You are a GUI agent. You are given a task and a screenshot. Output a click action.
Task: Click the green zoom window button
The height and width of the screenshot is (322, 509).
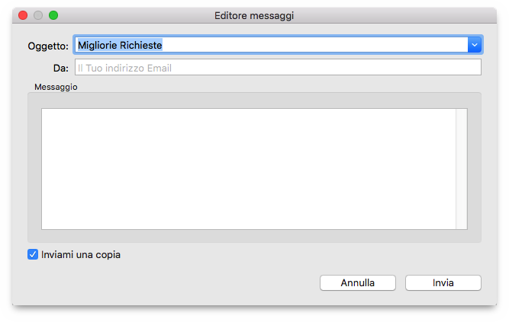(x=53, y=15)
